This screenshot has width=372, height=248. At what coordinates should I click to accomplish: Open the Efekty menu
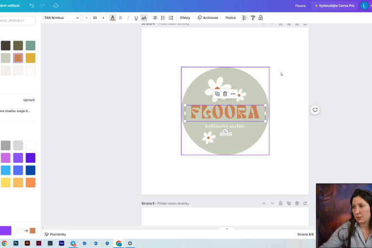[185, 18]
